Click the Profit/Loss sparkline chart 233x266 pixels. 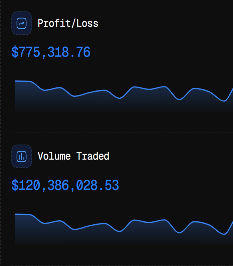pyautogui.click(x=124, y=97)
